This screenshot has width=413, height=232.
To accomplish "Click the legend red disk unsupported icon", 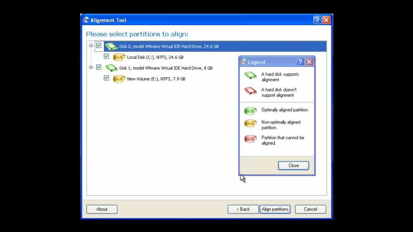I will coord(250,91).
